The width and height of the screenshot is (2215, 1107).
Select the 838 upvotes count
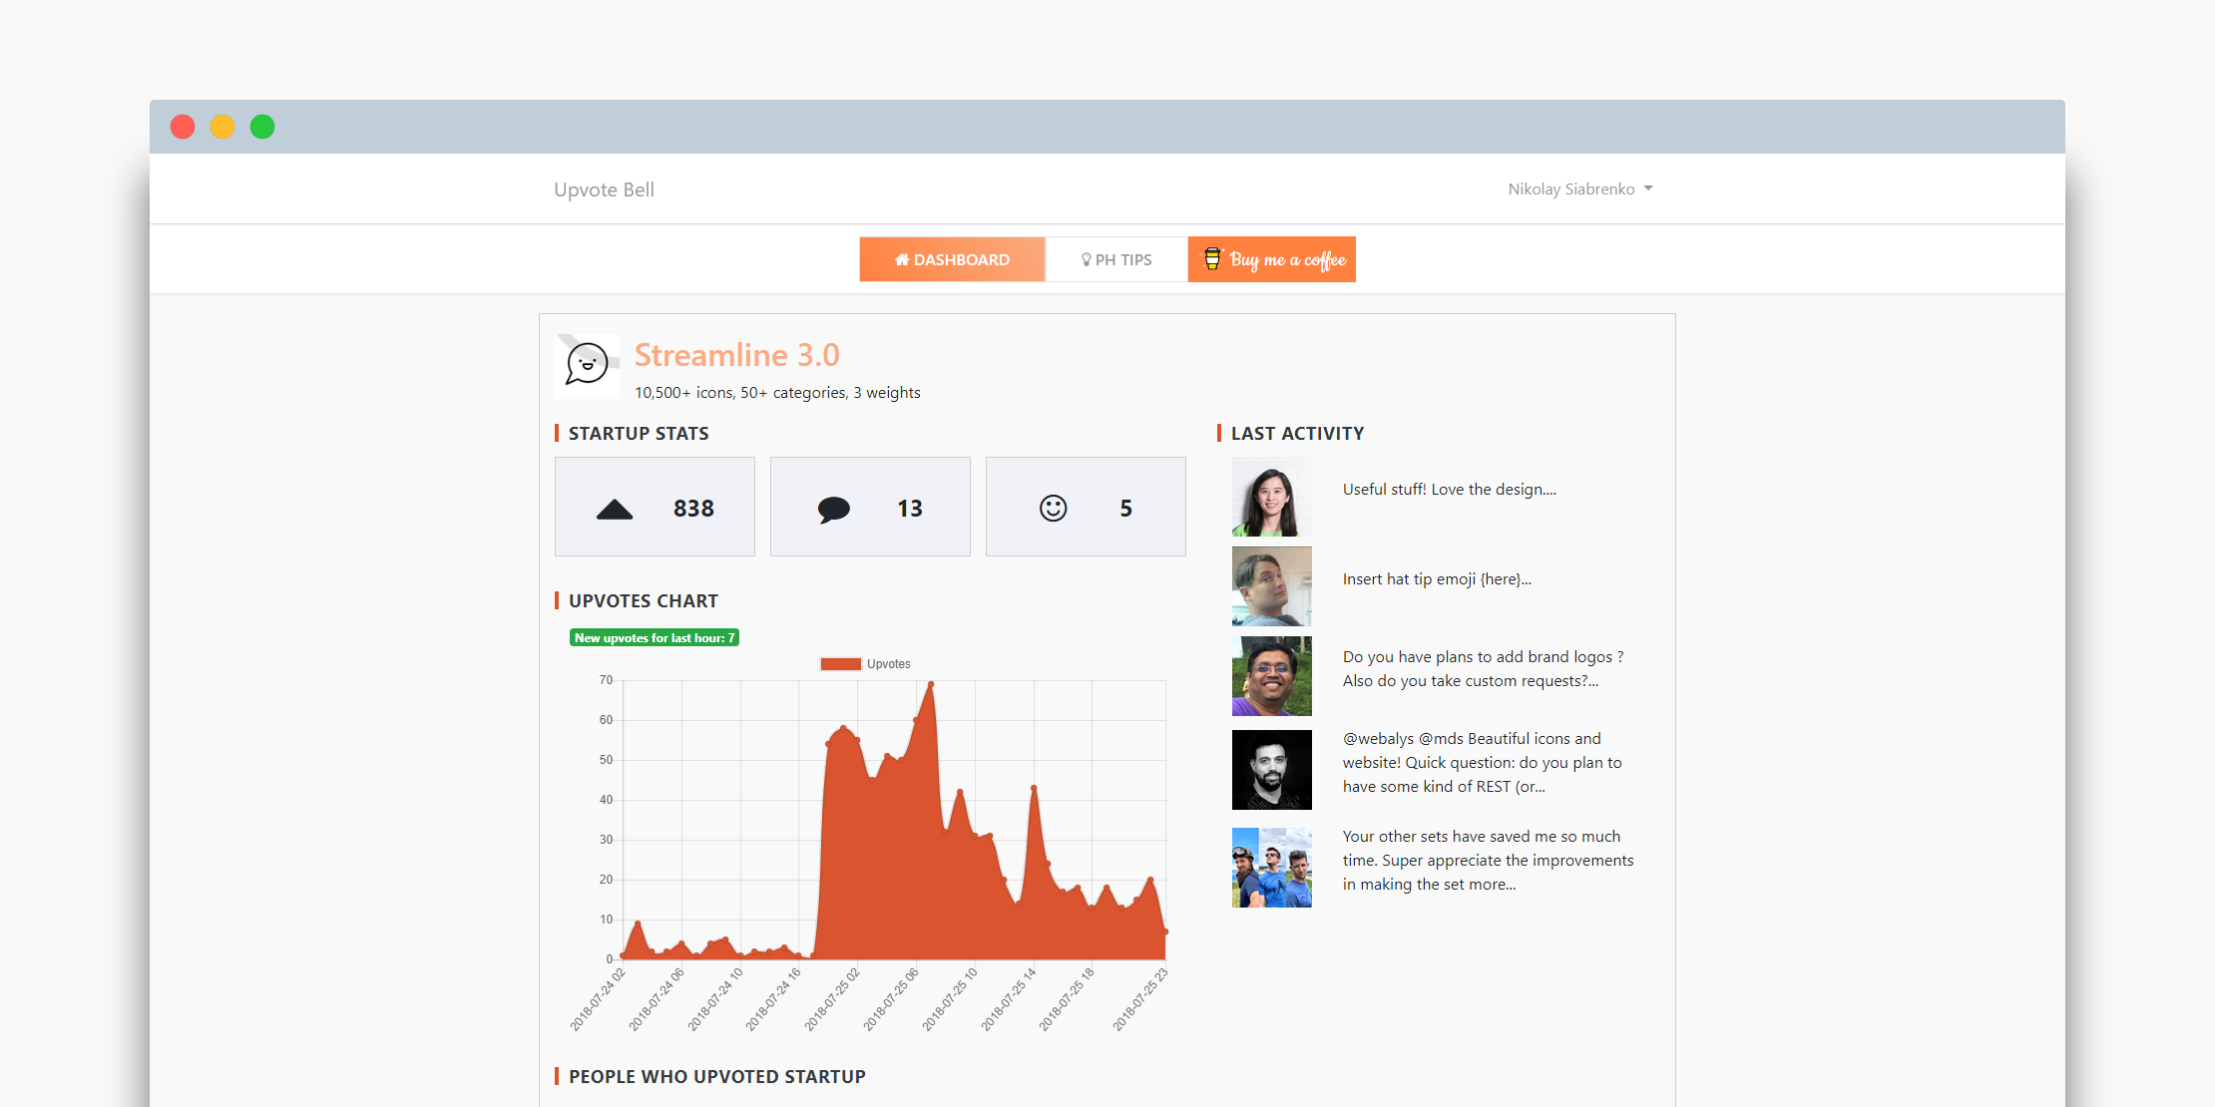[x=693, y=509]
